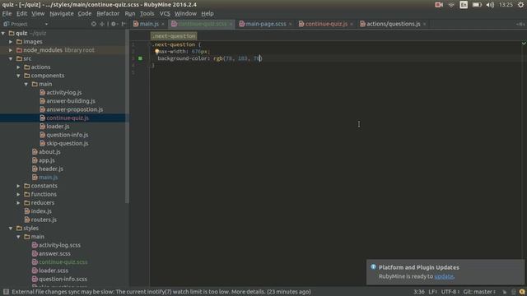Click the keyboard layout indicator in system tray
This screenshot has height=296, width=527.
(x=464, y=5)
